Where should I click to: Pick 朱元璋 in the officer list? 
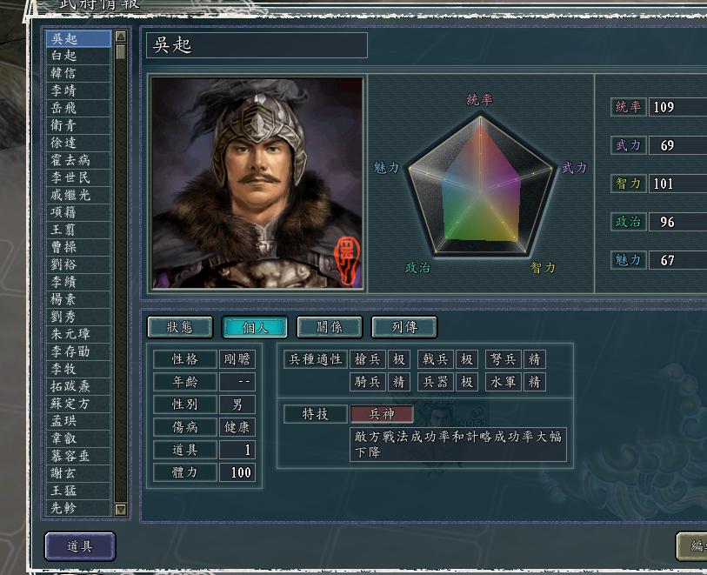[78, 333]
